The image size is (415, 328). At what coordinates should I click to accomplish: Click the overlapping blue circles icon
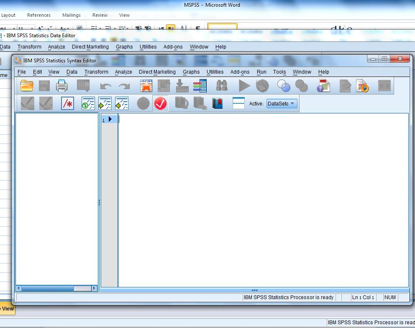coord(284,86)
